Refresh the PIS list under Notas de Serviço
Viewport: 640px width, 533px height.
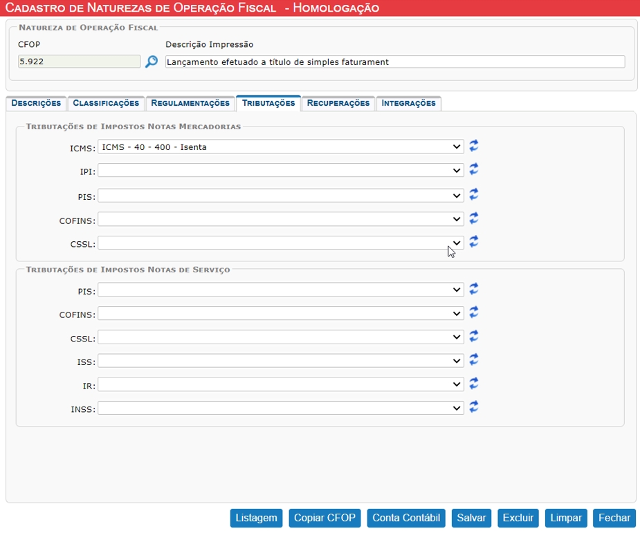(473, 289)
